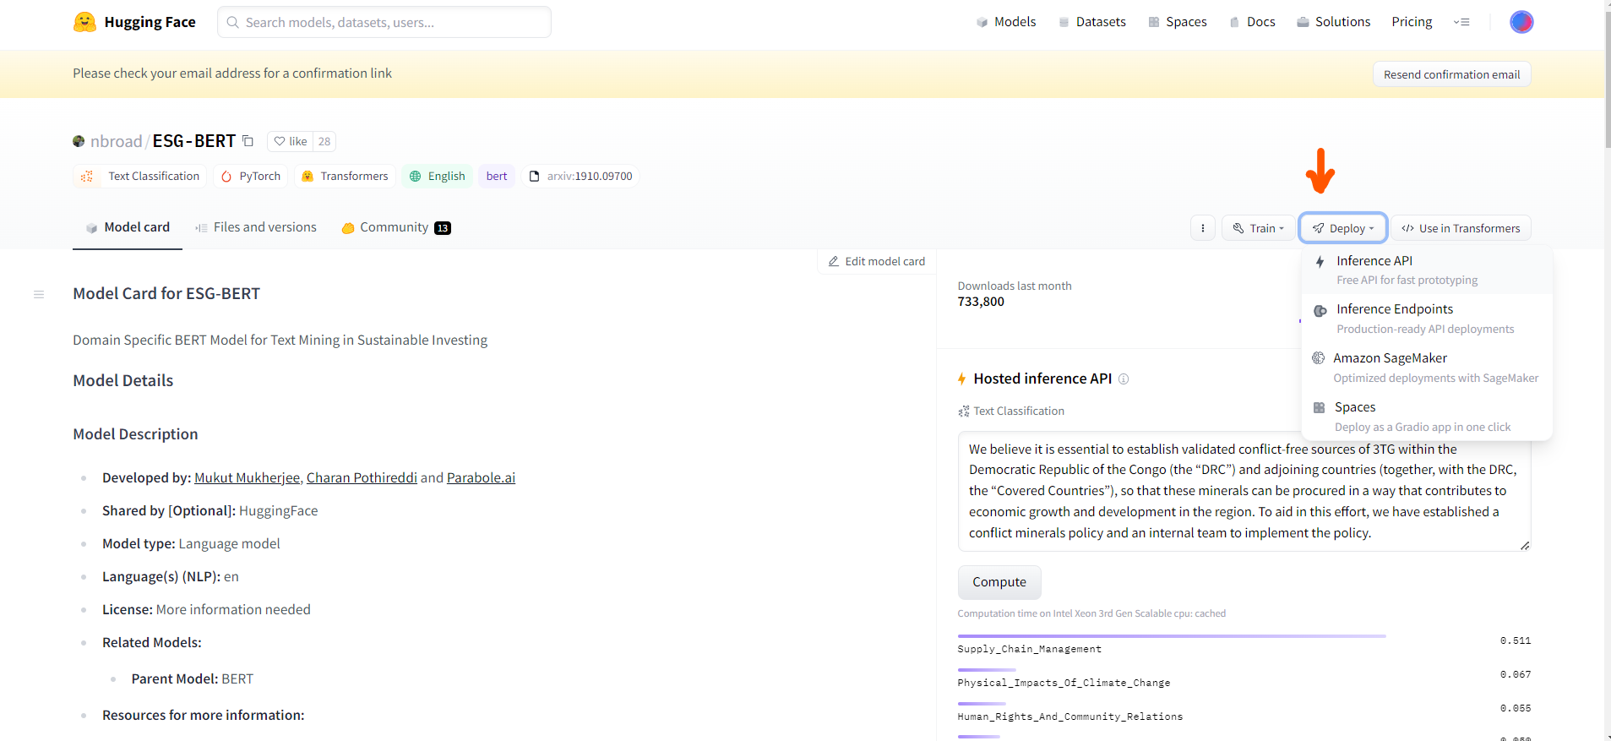Focus the search models input field
The height and width of the screenshot is (741, 1611).
pos(384,22)
